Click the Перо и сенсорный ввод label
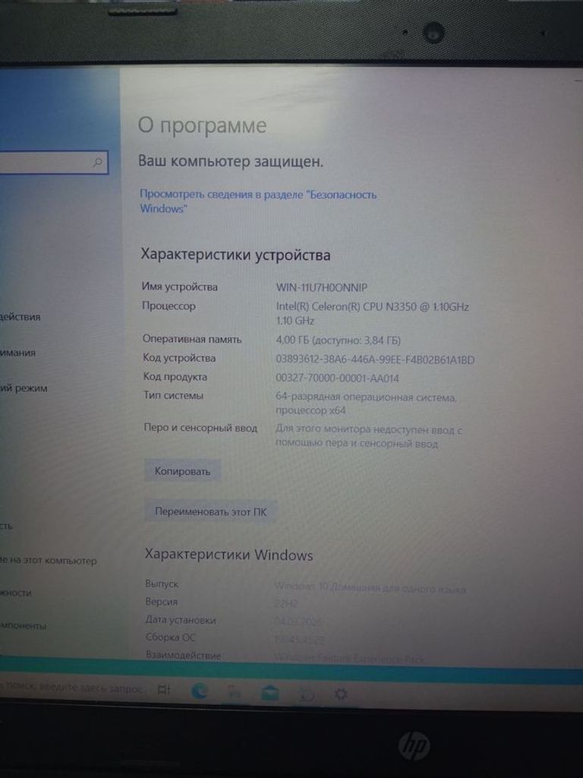Screen dimensions: 583x778 [x=200, y=428]
